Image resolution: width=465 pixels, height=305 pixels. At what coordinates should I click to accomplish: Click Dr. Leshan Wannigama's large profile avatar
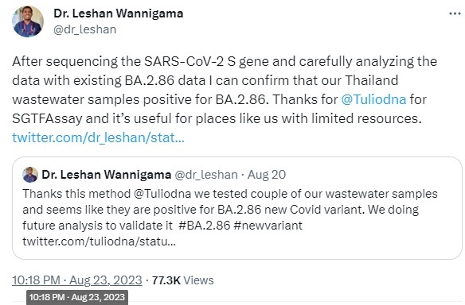28,21
